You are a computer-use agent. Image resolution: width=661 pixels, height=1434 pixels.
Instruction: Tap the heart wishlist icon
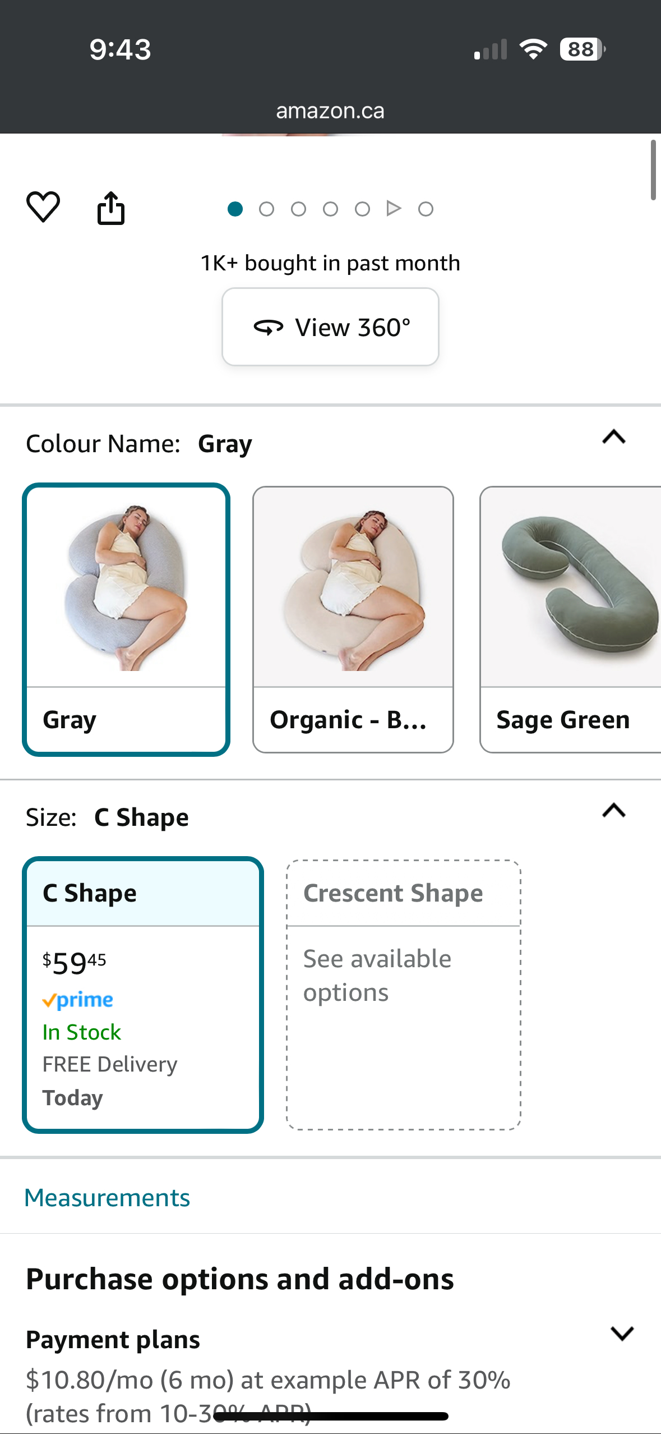(x=43, y=207)
